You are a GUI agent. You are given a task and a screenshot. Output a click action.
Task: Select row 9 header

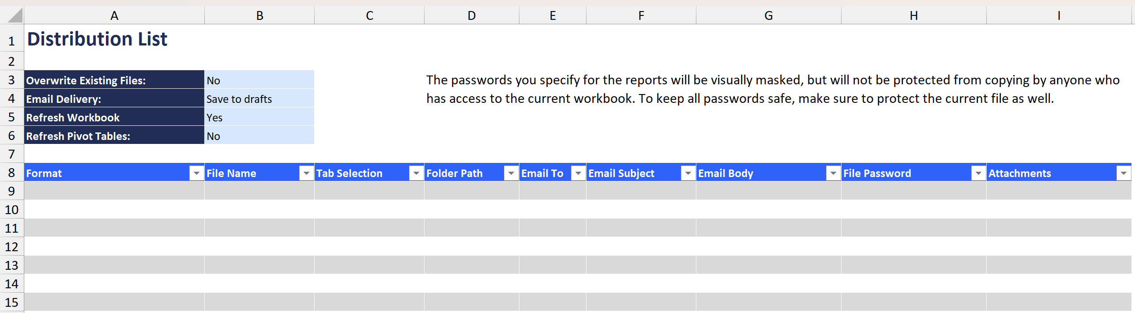pos(12,191)
